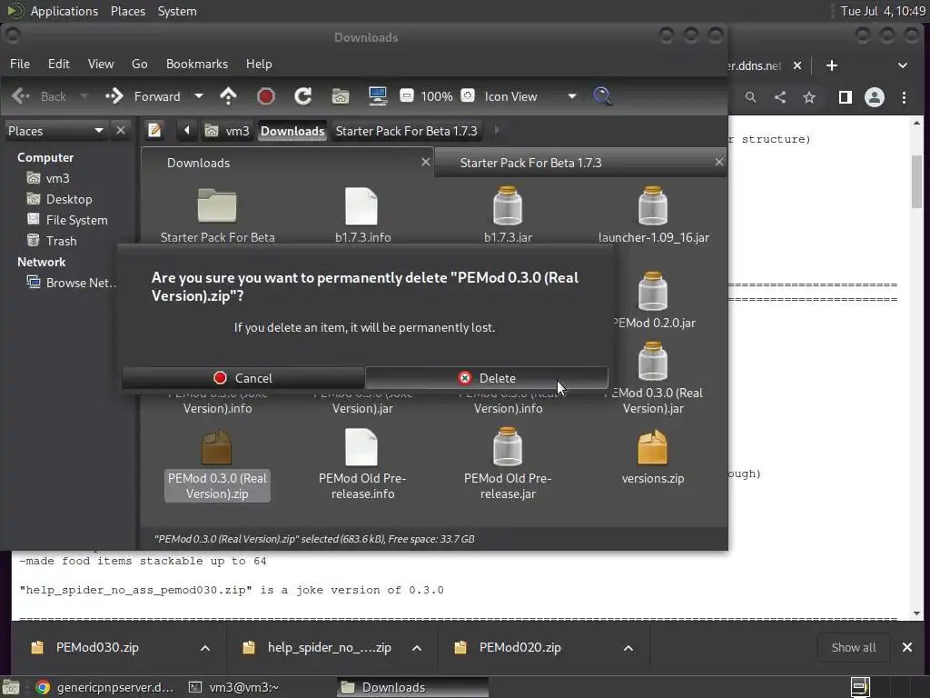The width and height of the screenshot is (930, 698).
Task: Open the browser profile avatar icon
Action: pyautogui.click(x=875, y=97)
